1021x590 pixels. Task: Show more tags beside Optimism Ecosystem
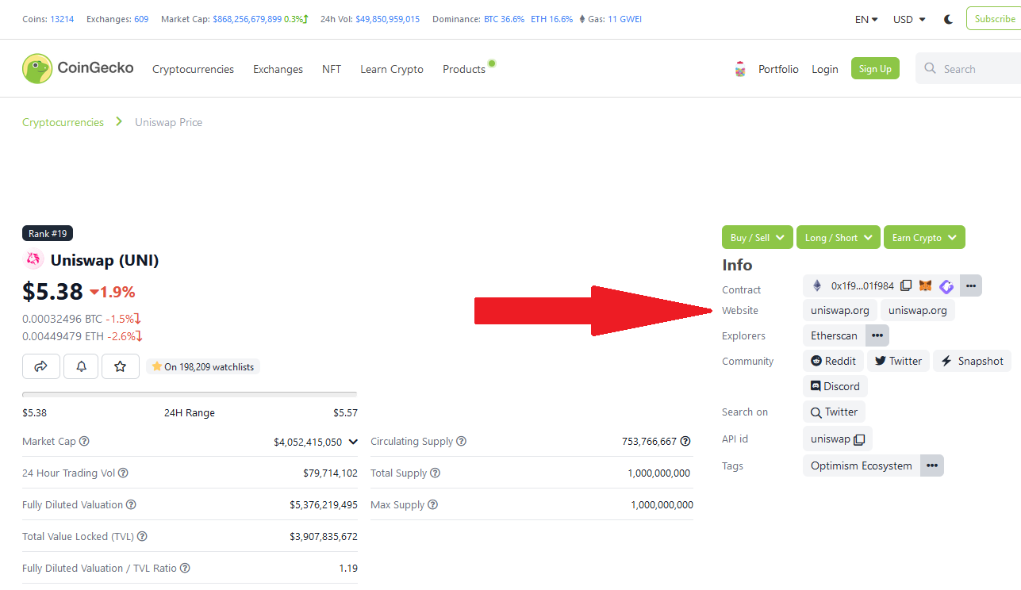(x=932, y=465)
